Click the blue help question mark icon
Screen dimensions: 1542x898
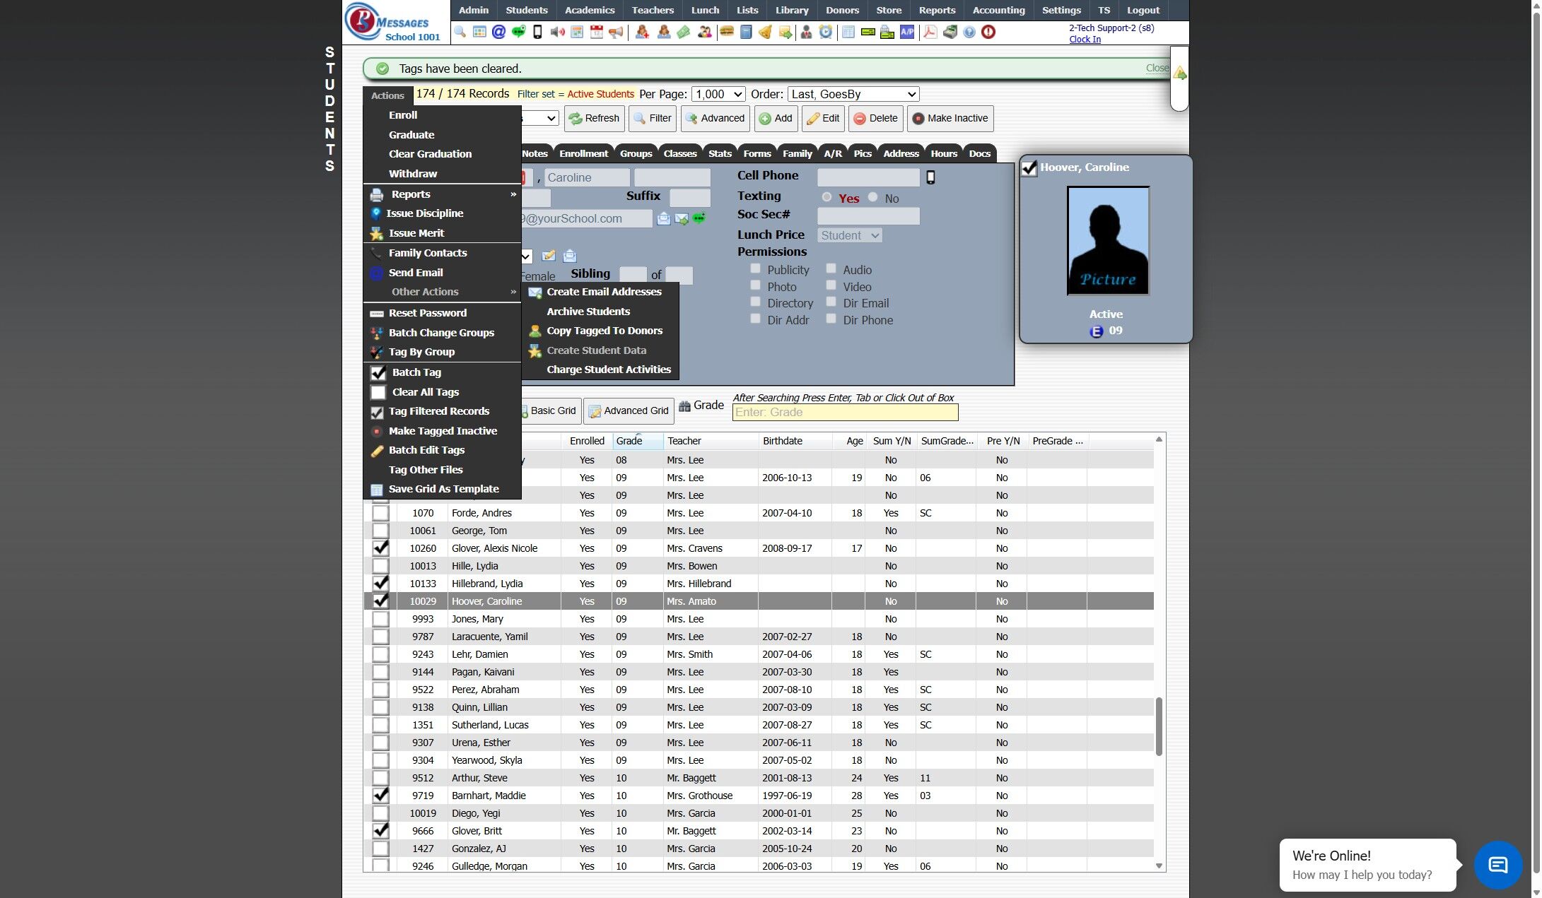pyautogui.click(x=969, y=32)
